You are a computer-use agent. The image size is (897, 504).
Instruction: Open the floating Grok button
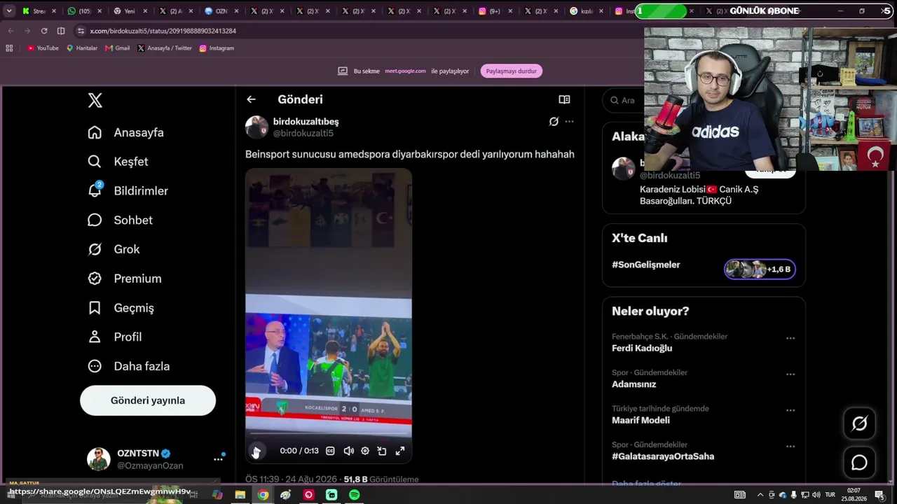860,423
